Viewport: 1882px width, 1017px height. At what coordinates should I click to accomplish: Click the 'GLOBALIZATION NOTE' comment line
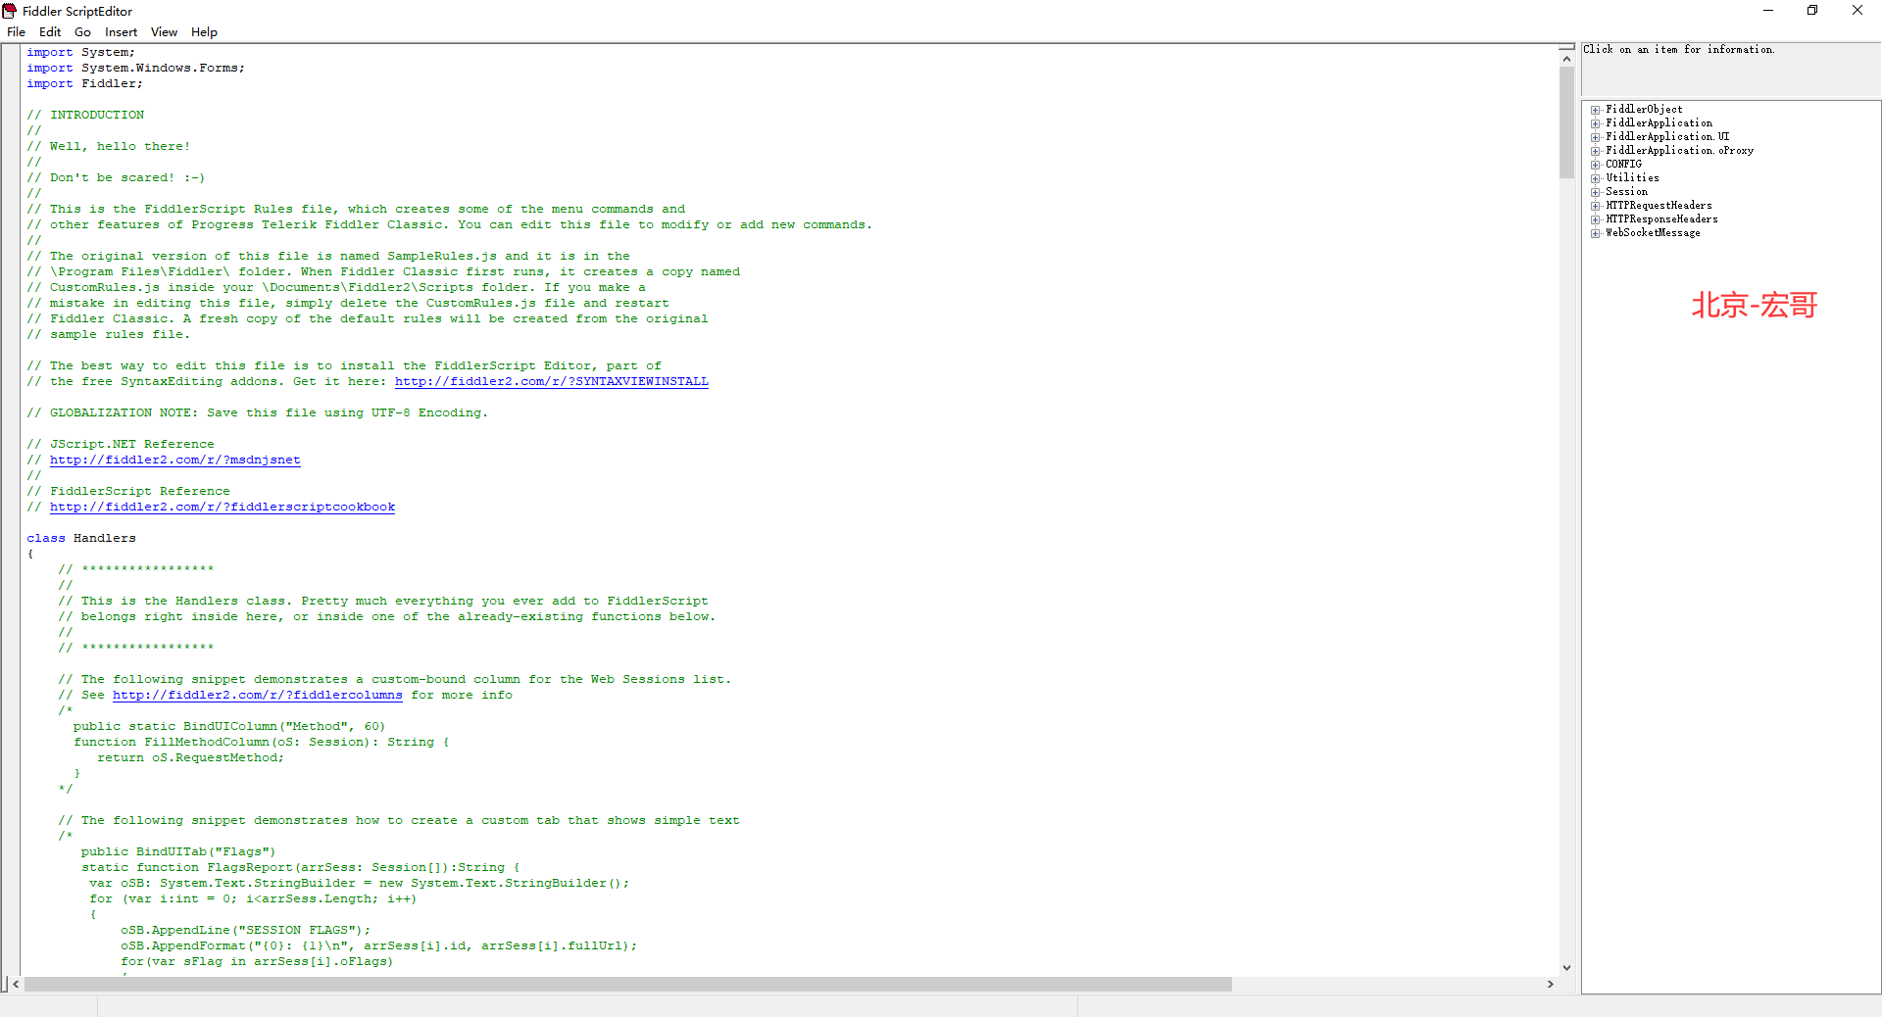257,413
